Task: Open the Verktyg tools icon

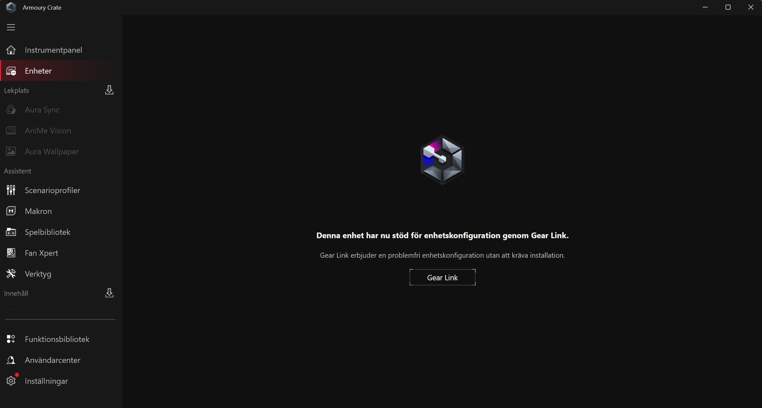Action: pos(11,274)
